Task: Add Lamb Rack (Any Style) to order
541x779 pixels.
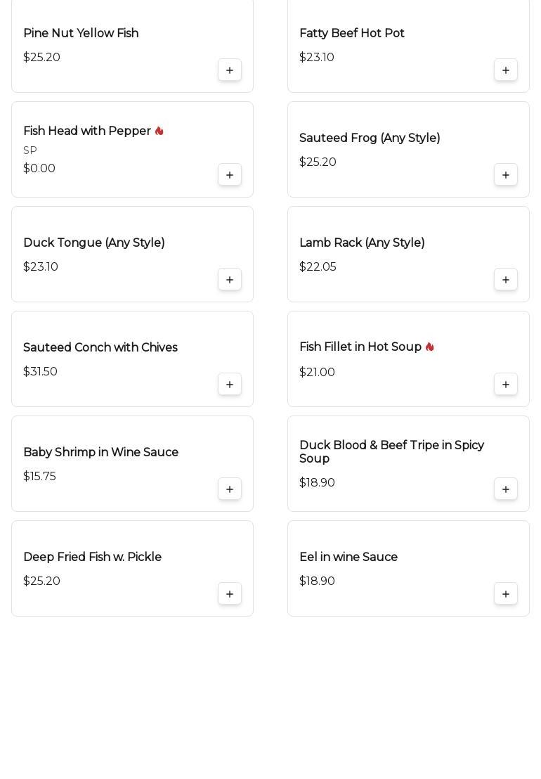Action: coord(506,280)
